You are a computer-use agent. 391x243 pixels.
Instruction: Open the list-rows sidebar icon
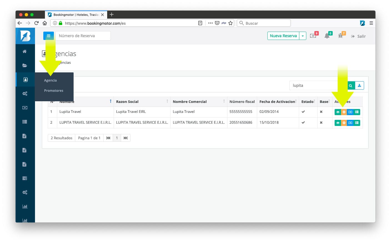25,122
